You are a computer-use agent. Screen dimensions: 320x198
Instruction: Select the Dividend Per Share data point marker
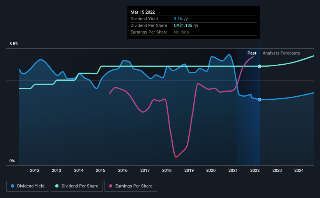click(x=259, y=66)
